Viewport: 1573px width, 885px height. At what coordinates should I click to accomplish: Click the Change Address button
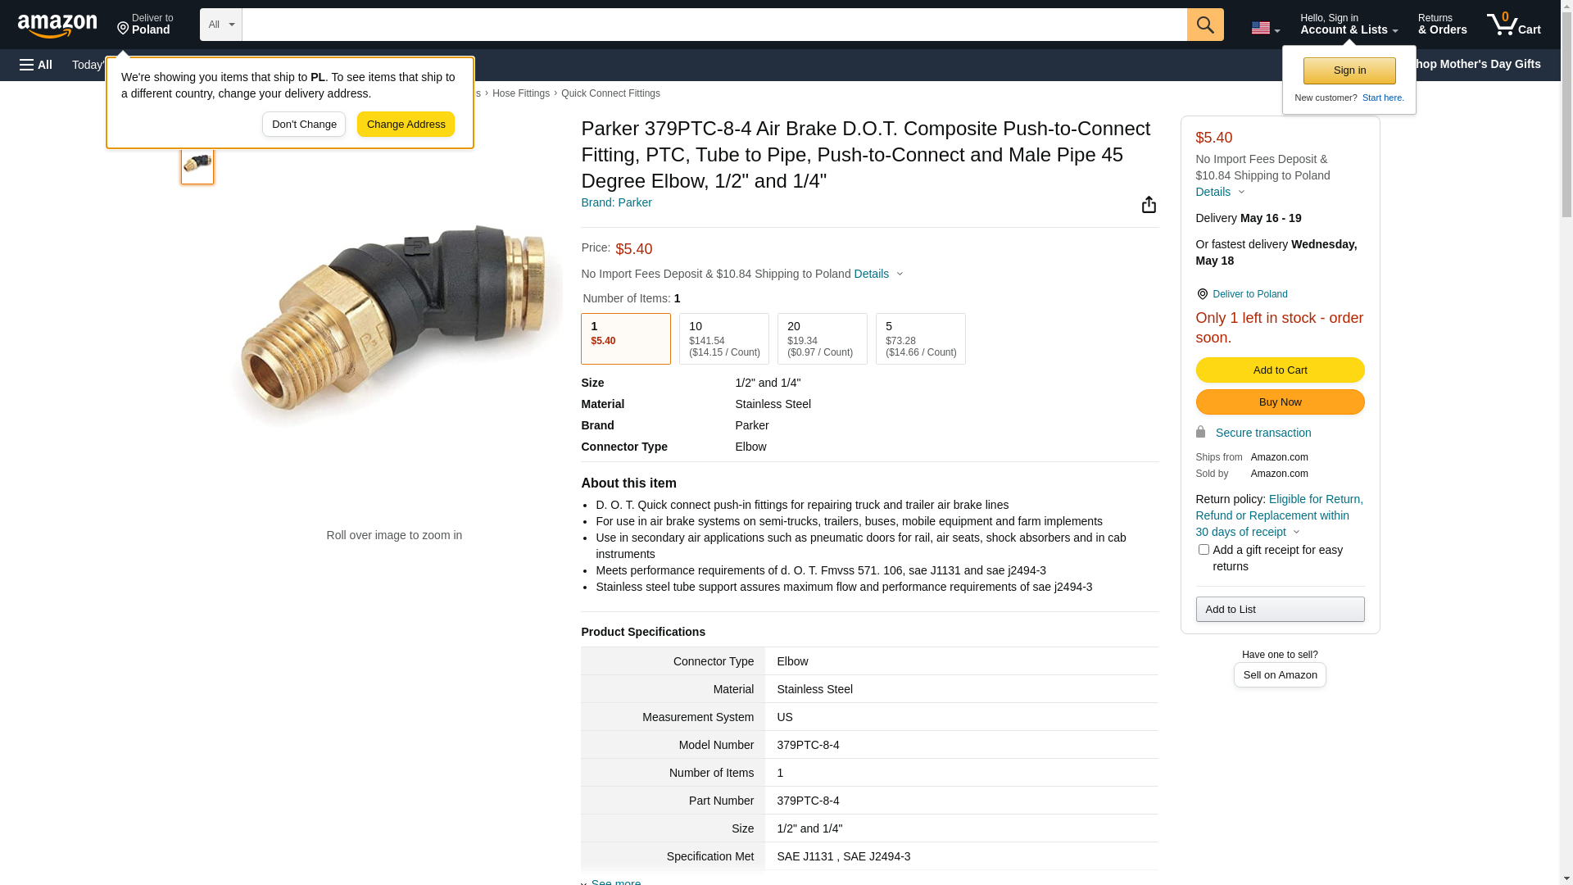(x=406, y=125)
